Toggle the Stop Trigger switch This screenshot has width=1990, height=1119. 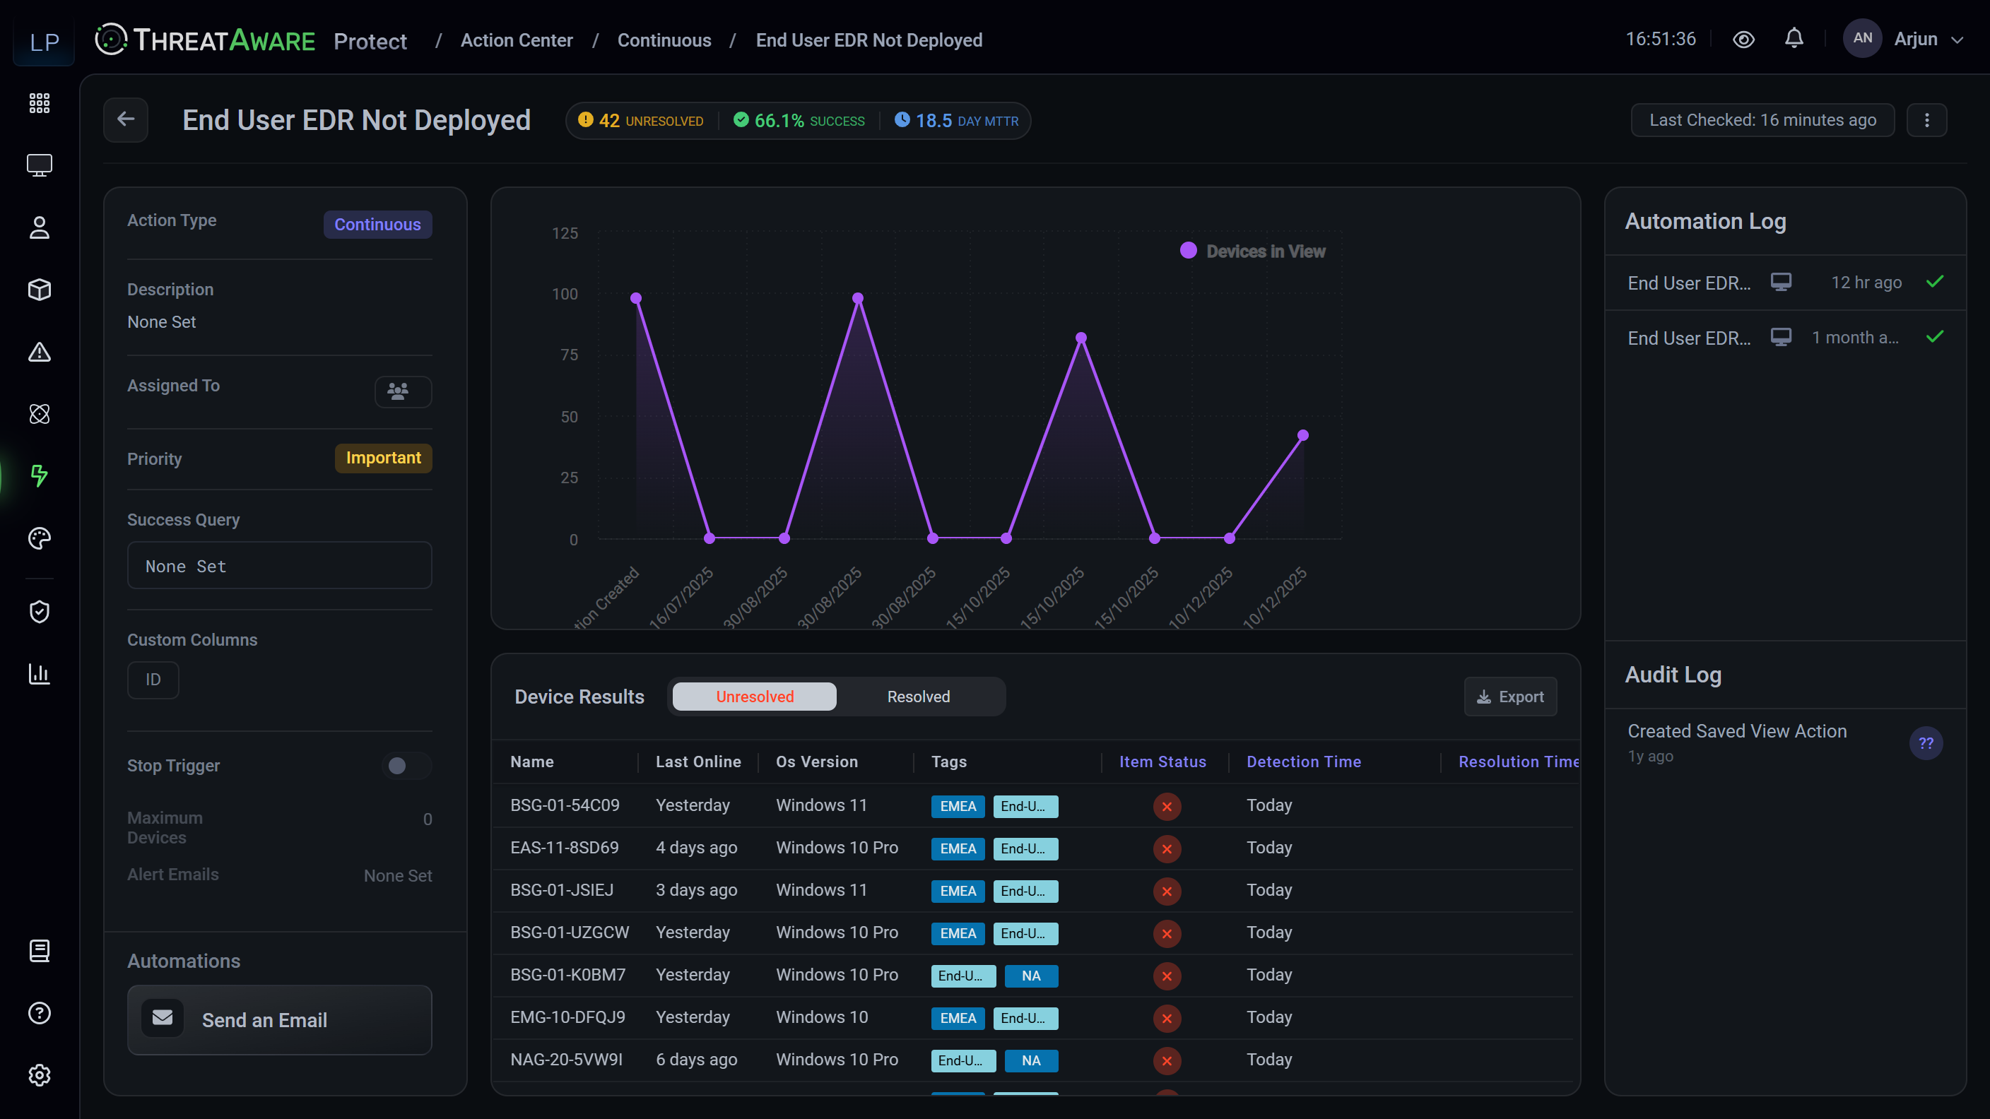406,765
